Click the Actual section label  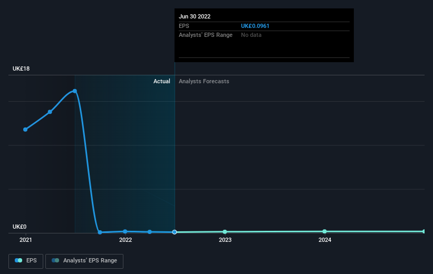pyautogui.click(x=162, y=81)
